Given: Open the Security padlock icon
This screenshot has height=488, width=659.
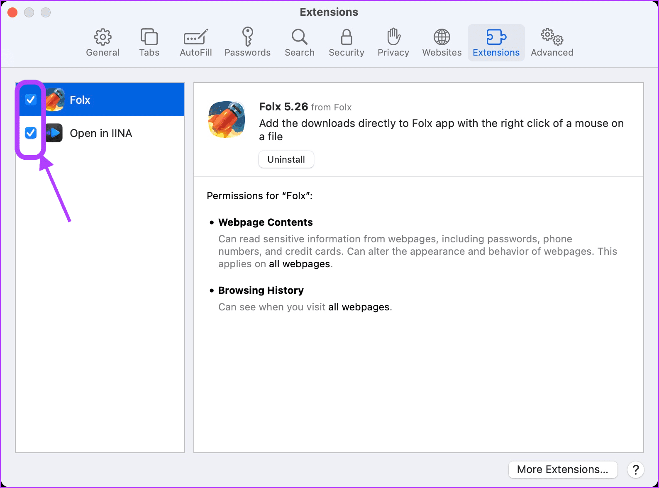Looking at the screenshot, I should pos(347,37).
